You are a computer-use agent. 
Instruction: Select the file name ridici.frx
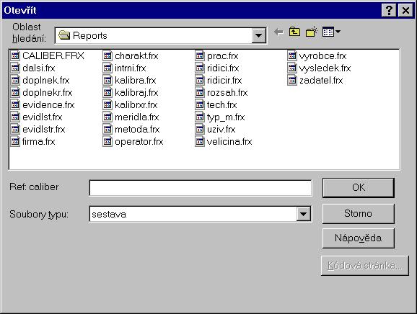click(x=223, y=68)
